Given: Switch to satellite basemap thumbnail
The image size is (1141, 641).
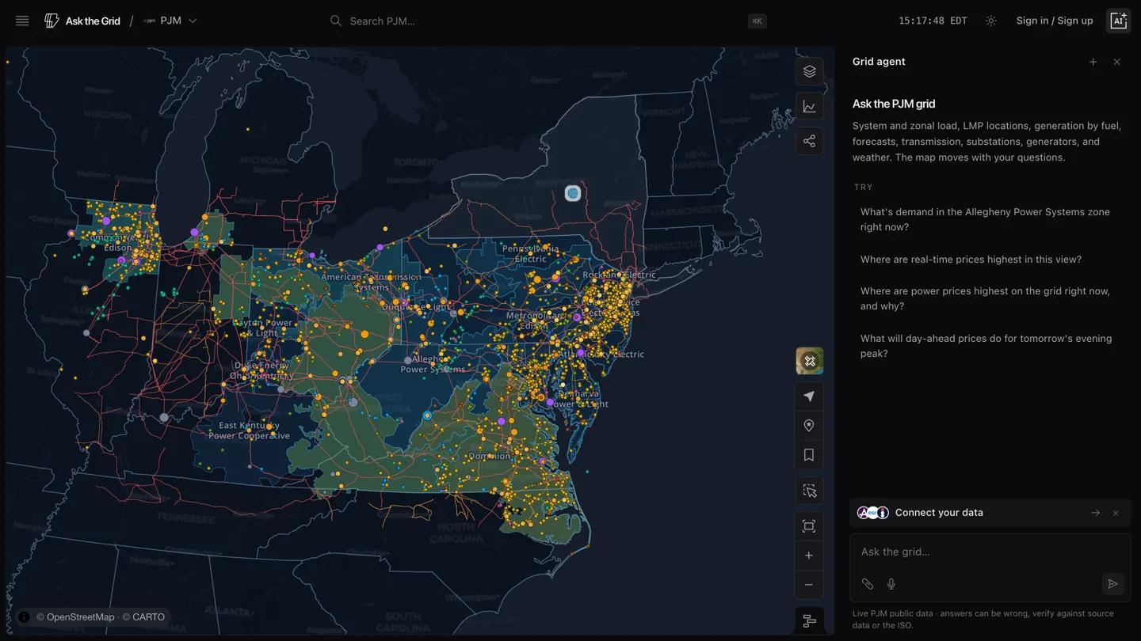Looking at the screenshot, I should pos(809,361).
